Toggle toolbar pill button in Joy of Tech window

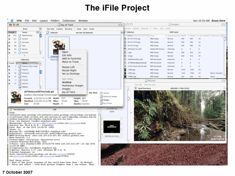(x=120, y=25)
